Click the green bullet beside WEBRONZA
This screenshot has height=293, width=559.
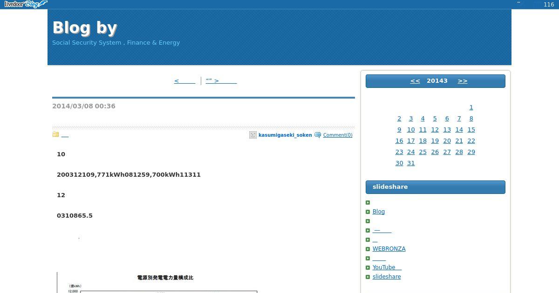click(368, 249)
